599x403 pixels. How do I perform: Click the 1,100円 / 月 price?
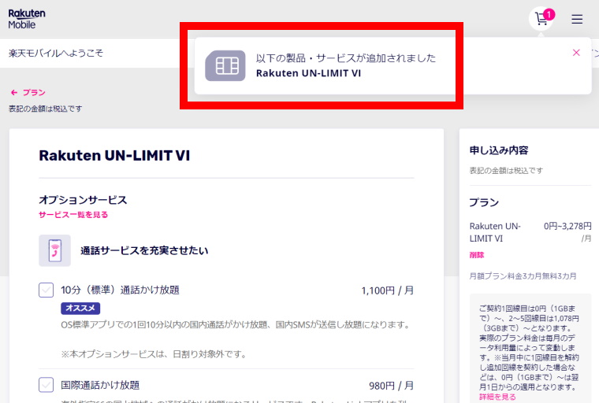387,290
